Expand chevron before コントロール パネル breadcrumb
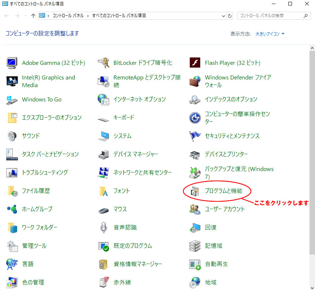The width and height of the screenshot is (315, 290). coord(48,16)
